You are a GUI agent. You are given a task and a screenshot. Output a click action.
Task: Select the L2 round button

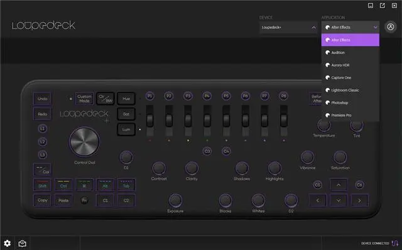[x=43, y=141]
